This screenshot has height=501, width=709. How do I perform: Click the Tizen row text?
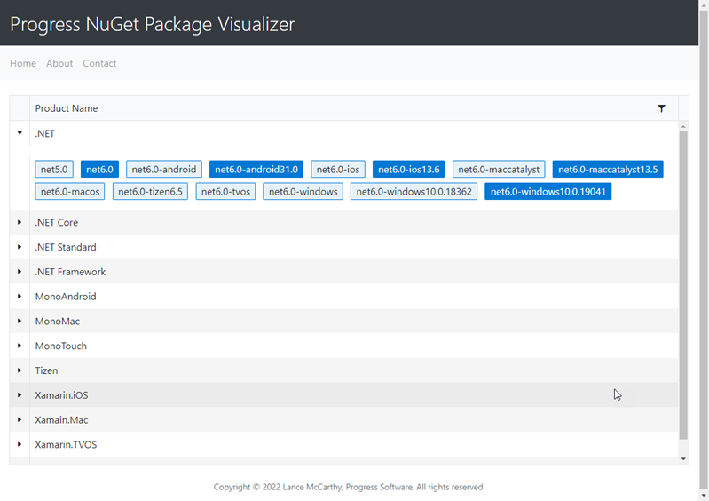[46, 370]
